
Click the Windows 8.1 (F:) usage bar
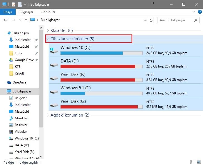point(102,93)
